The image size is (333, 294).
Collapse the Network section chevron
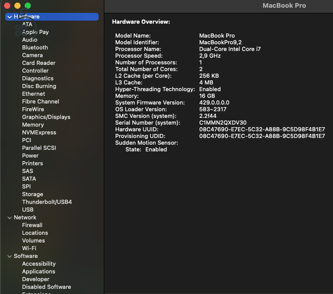pyautogui.click(x=10, y=218)
